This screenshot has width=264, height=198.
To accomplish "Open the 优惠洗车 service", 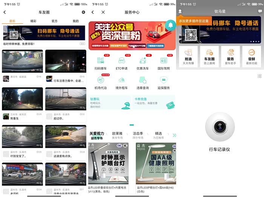I will tap(143, 63).
